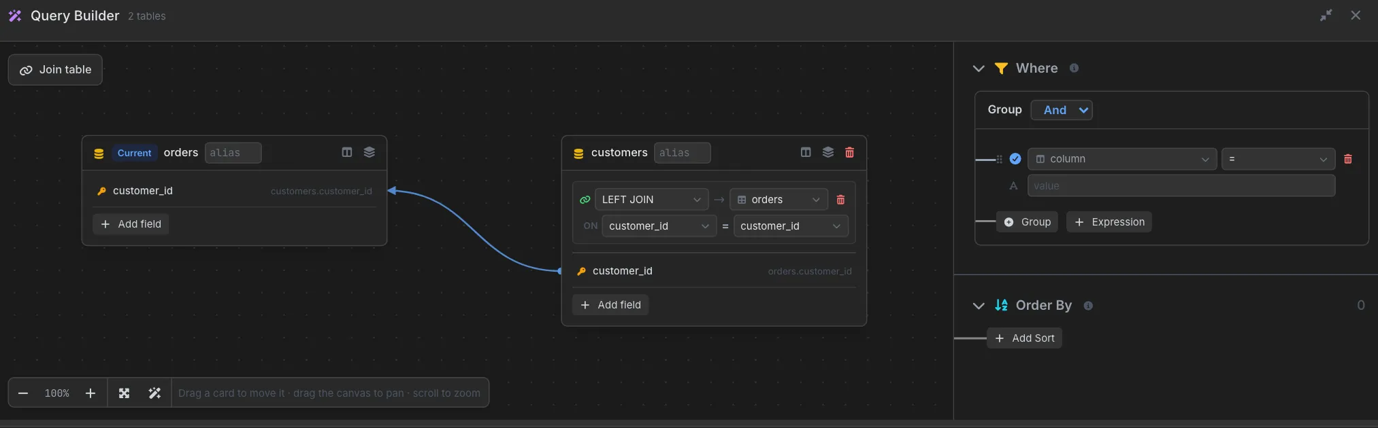Viewport: 1378px width, 428px height.
Task: Open the LEFT JOIN type dropdown
Action: pos(651,200)
